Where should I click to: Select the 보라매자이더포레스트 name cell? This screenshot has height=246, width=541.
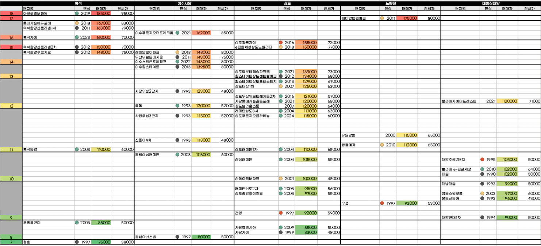point(460,101)
